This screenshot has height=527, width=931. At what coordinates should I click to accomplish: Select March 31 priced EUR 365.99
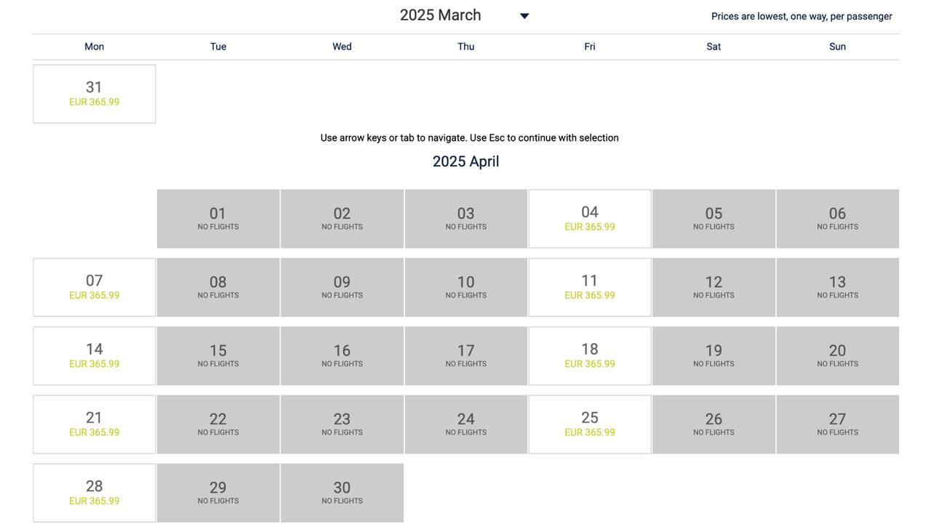(95, 94)
